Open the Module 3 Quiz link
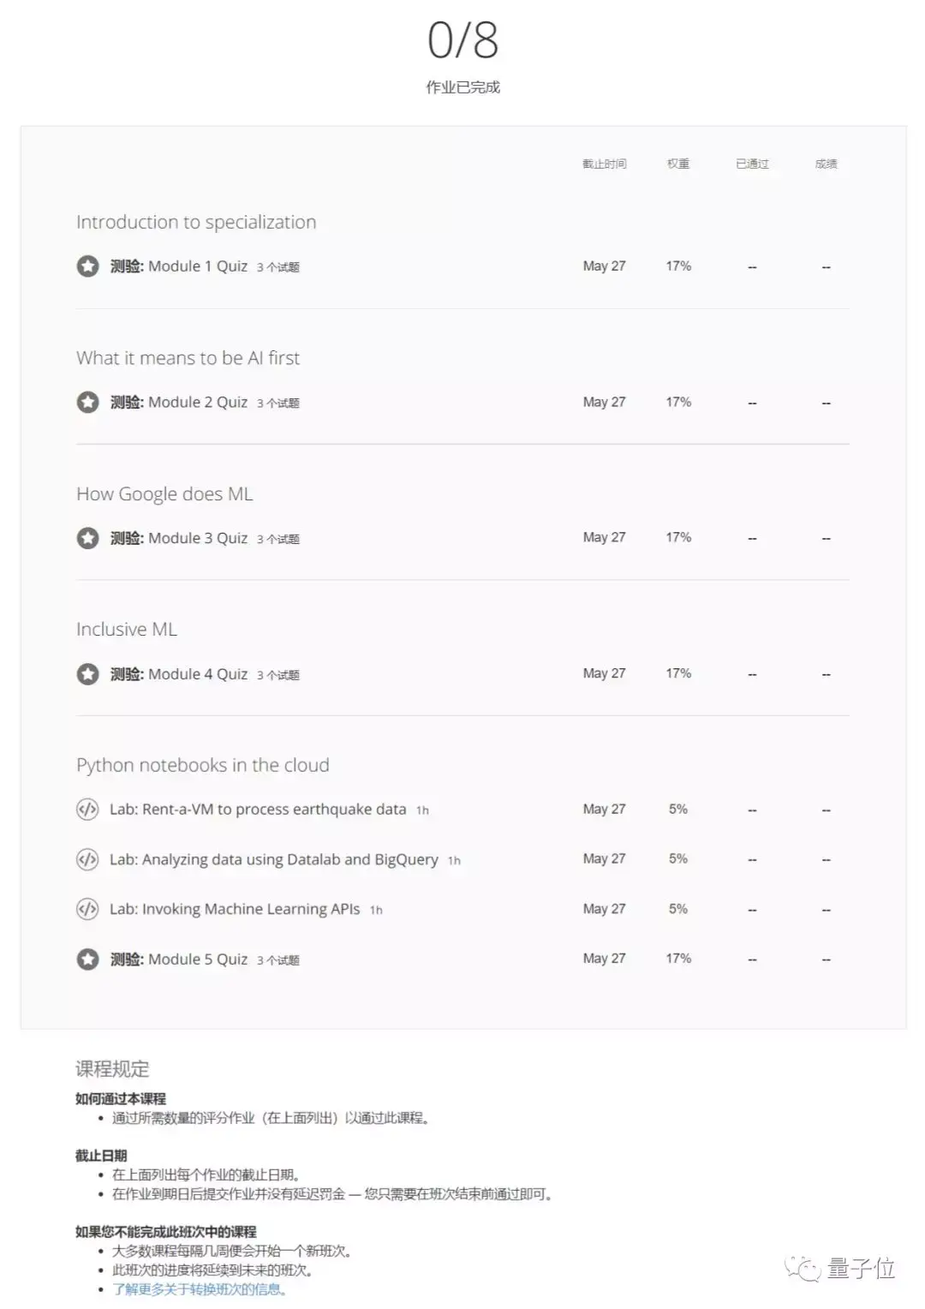 197,538
